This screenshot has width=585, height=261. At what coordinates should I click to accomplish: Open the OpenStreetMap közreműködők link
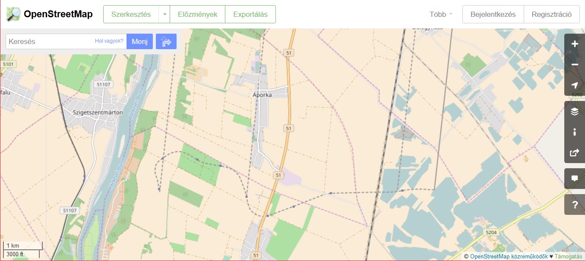point(509,256)
